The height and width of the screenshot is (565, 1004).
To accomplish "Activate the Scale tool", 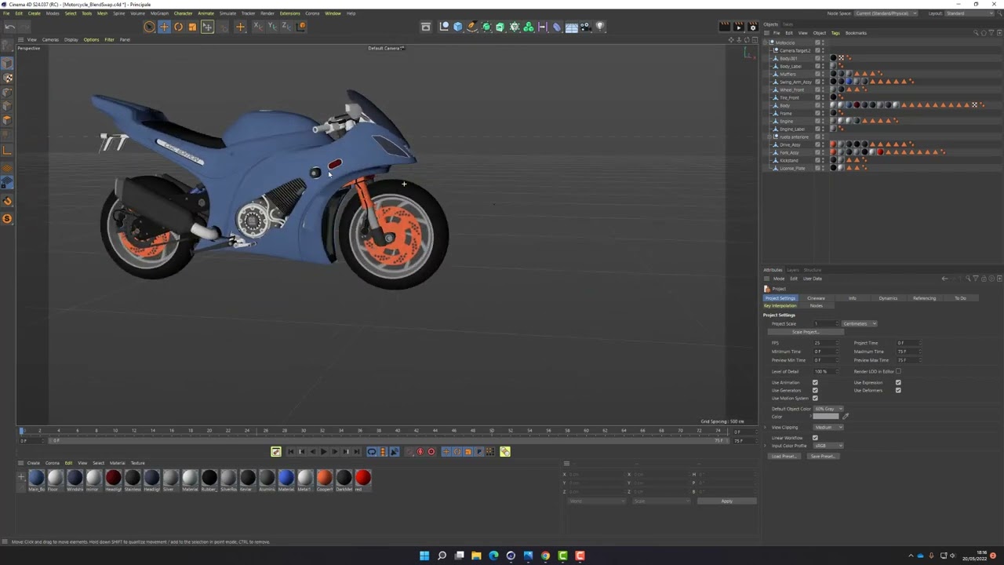I will point(192,27).
